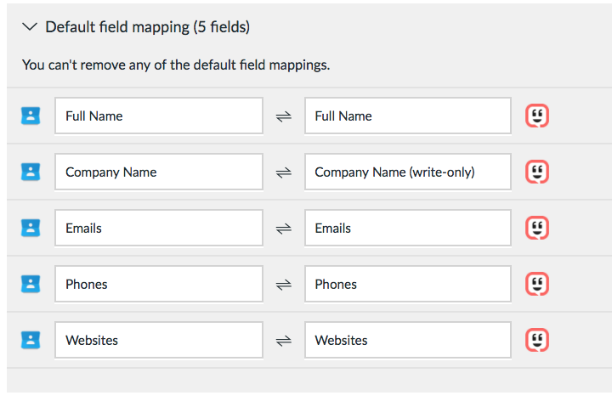Click the sync arrows between Full Name fields

284,116
